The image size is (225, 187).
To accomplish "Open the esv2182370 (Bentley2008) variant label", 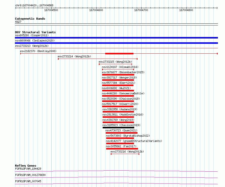I will tap(38, 51).
